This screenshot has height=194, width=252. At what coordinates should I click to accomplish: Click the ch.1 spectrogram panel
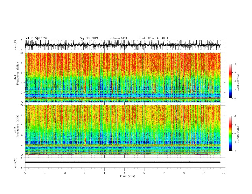[122, 77]
